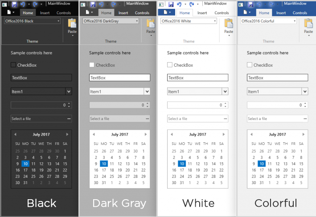Open the Office2016 Black theme dropdown
This screenshot has height=217, width=316.
pos(32,21)
